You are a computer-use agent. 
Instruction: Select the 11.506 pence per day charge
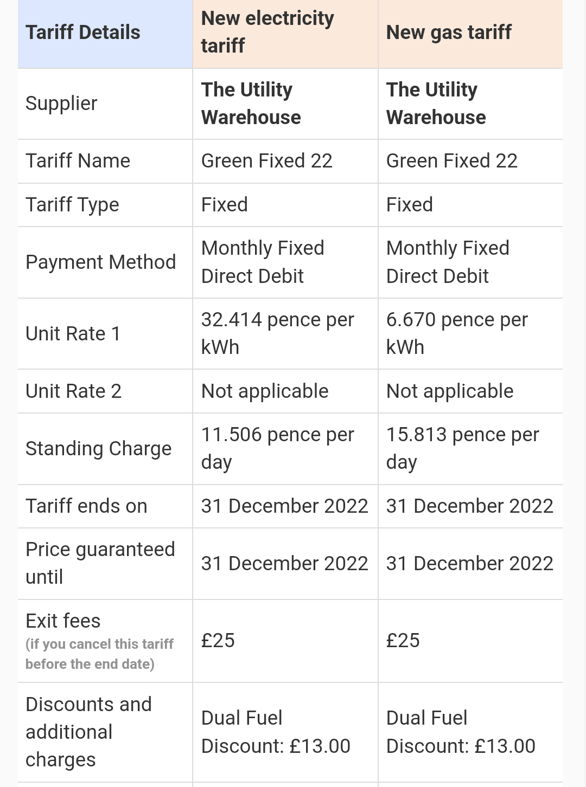277,448
